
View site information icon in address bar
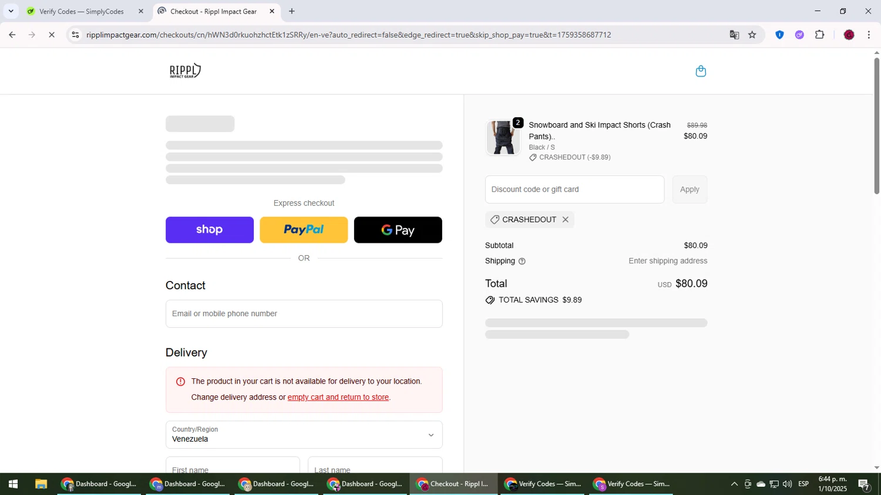click(75, 35)
